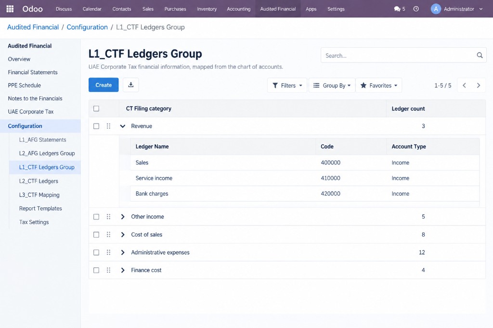
Task: Click the Create button
Action: (104, 85)
